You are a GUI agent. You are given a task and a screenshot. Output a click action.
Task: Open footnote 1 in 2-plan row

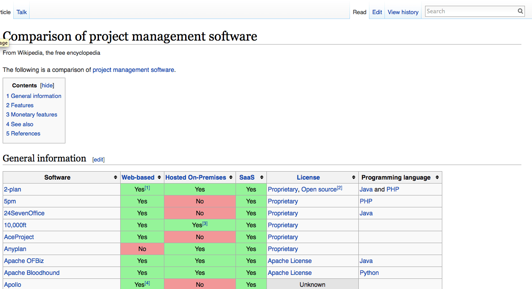pos(148,188)
